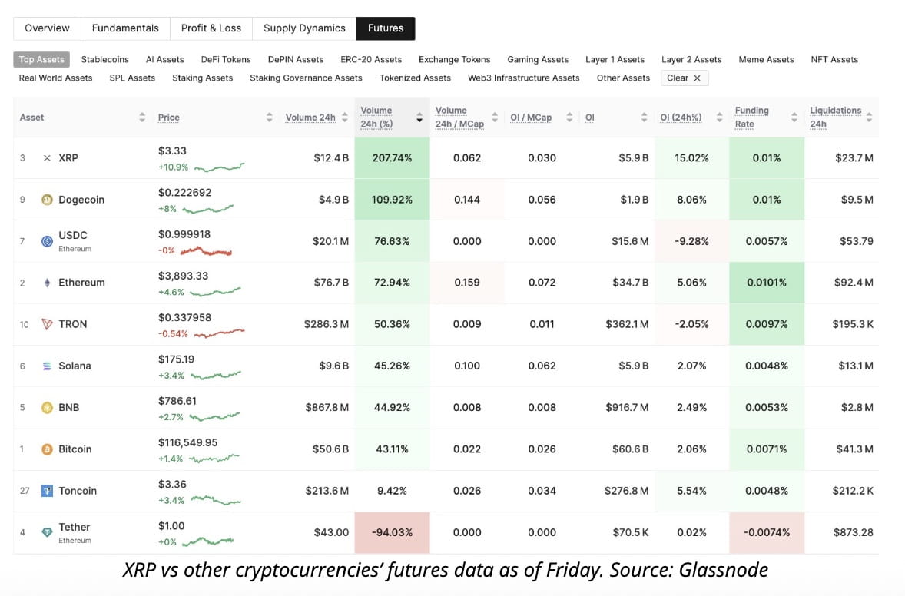Click the TRON logo icon
This screenshot has width=905, height=596.
pos(47,324)
